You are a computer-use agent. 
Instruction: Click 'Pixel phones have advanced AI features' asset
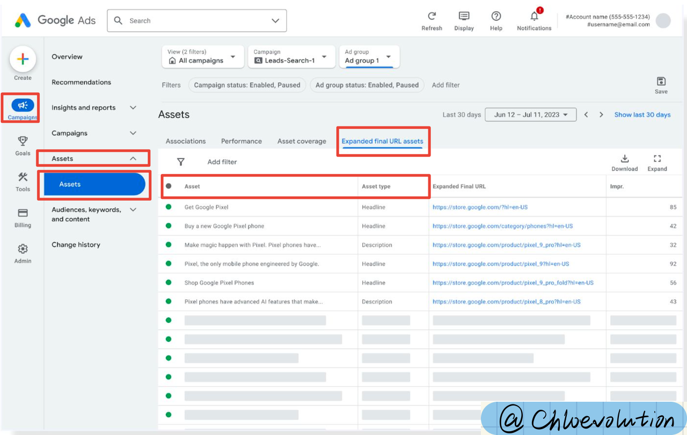coord(254,301)
